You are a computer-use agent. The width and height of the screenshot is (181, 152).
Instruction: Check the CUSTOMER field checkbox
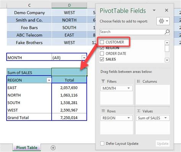tap(102, 42)
